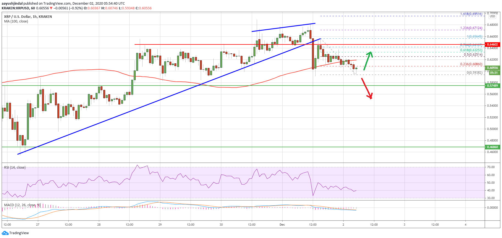
Task: Click the 1.618(0.69516) Fibonacci label
Action: 471,14
